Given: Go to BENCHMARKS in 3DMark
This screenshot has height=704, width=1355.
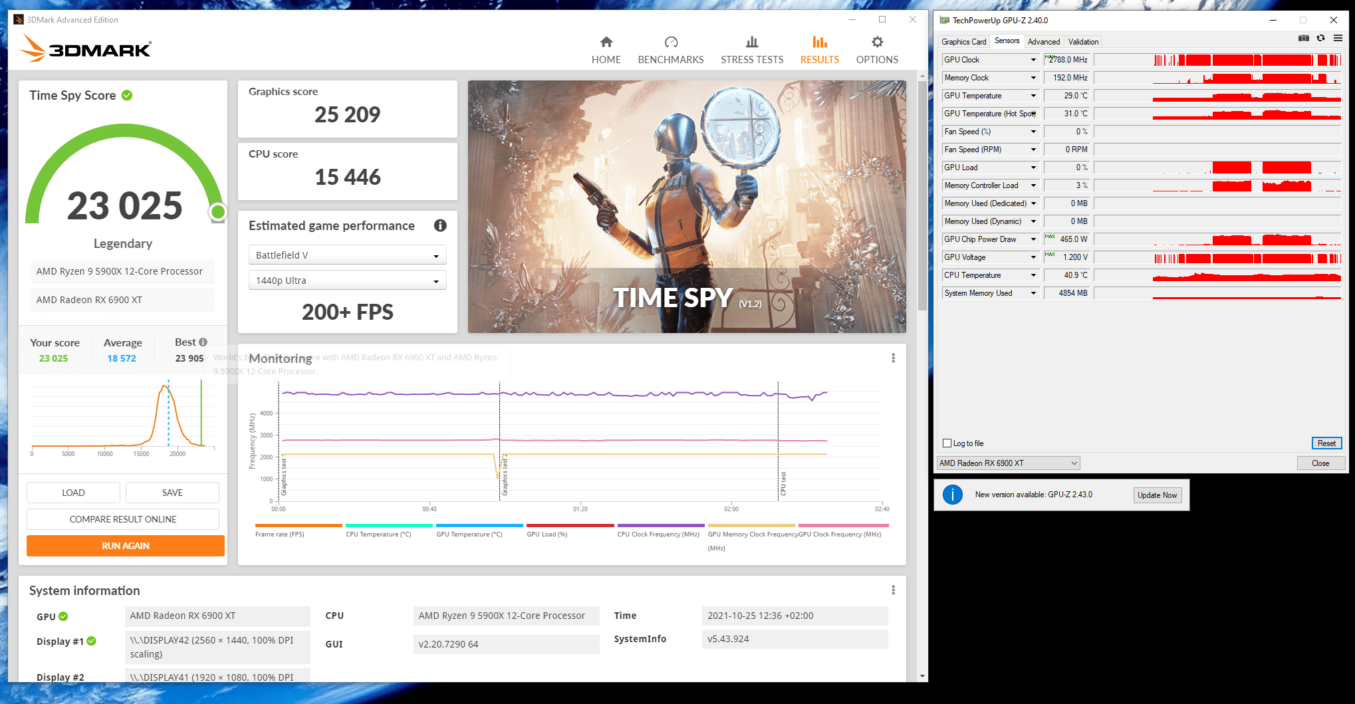Looking at the screenshot, I should pos(671,51).
